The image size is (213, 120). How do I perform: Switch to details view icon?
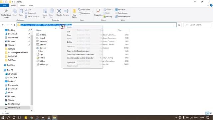207,113
